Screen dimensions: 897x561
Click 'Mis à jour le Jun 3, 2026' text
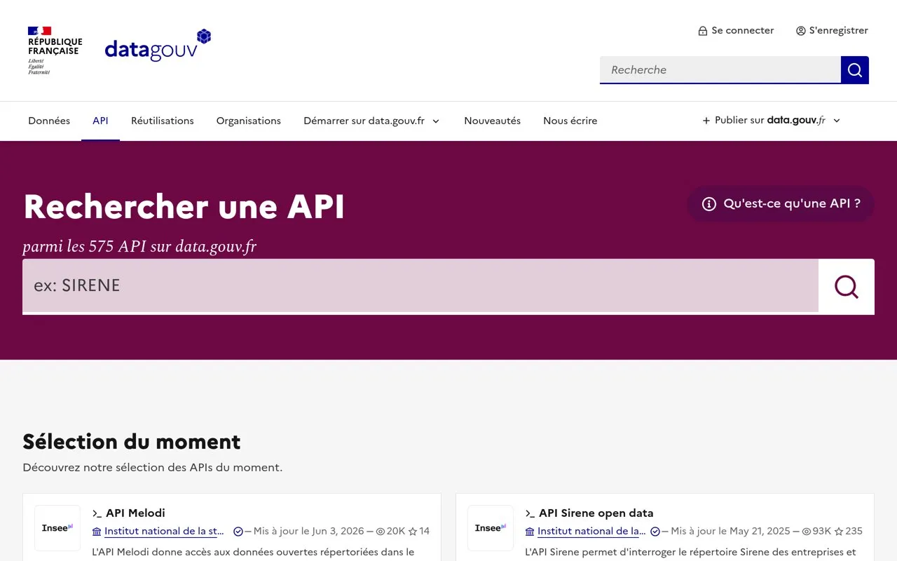(x=308, y=532)
